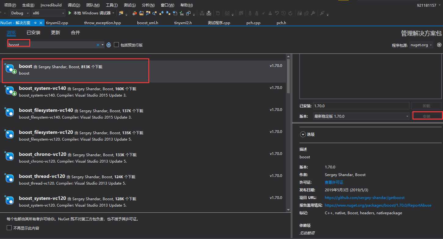Select the boost_thread-vc120 package row title

click(x=42, y=176)
